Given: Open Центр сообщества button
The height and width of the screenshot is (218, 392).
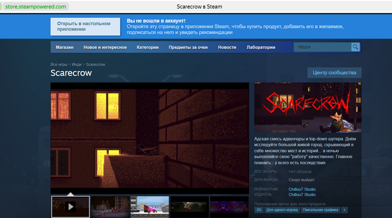Looking at the screenshot, I should [334, 73].
